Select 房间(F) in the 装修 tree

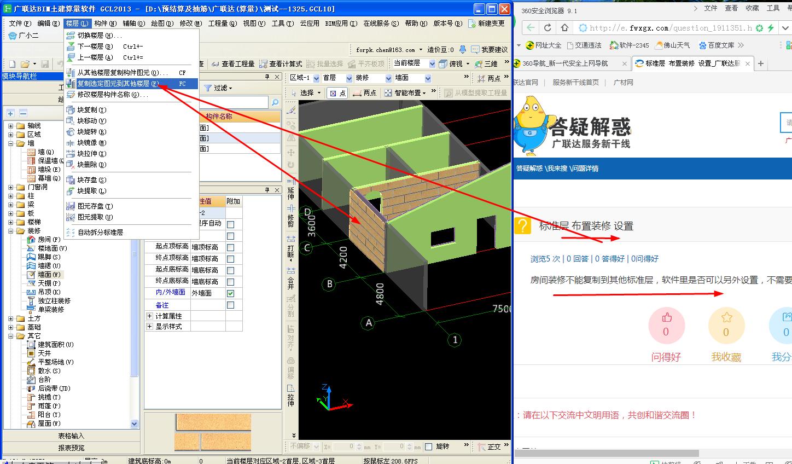(x=44, y=240)
